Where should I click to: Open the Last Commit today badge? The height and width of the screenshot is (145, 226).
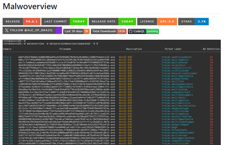point(65,22)
